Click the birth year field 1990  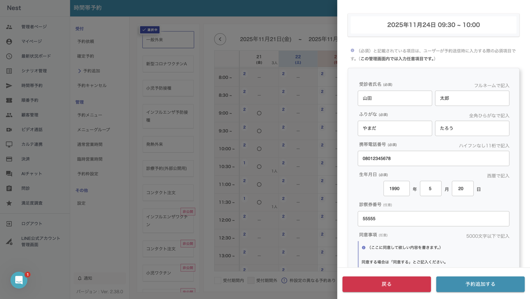click(x=397, y=189)
